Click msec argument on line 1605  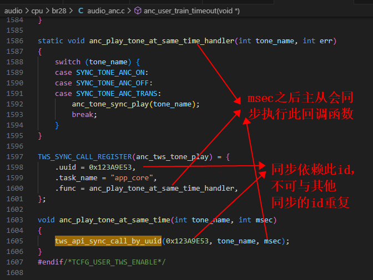tap(273, 241)
